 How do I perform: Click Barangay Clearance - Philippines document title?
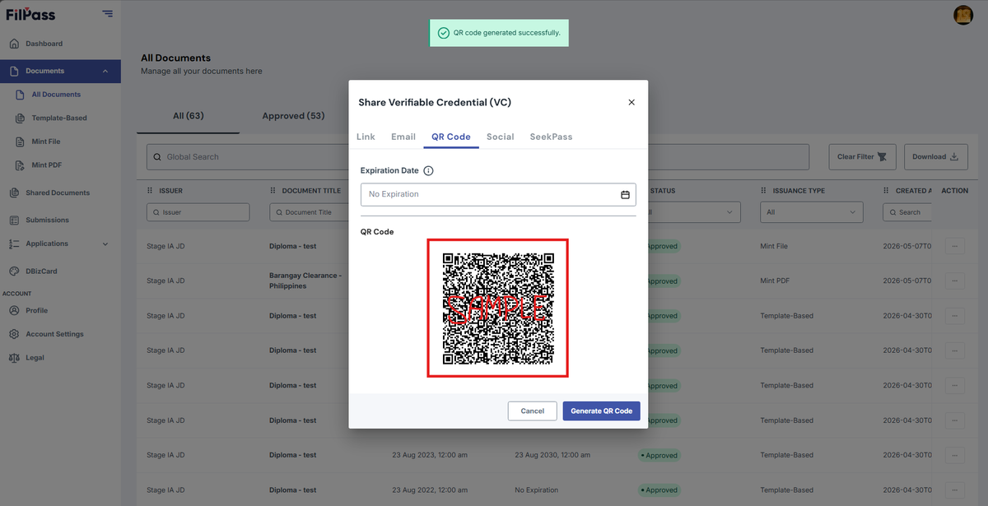click(x=305, y=281)
